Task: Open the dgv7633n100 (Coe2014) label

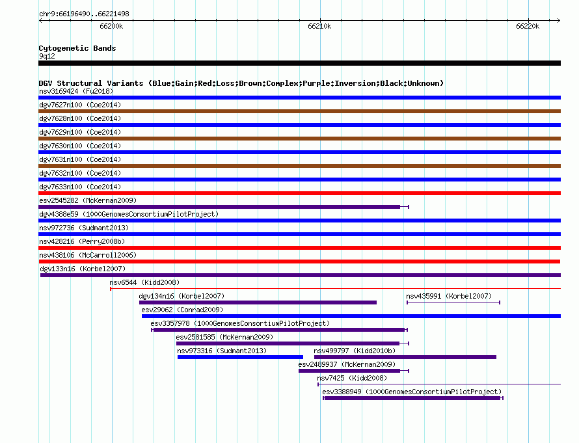Action: click(x=80, y=187)
